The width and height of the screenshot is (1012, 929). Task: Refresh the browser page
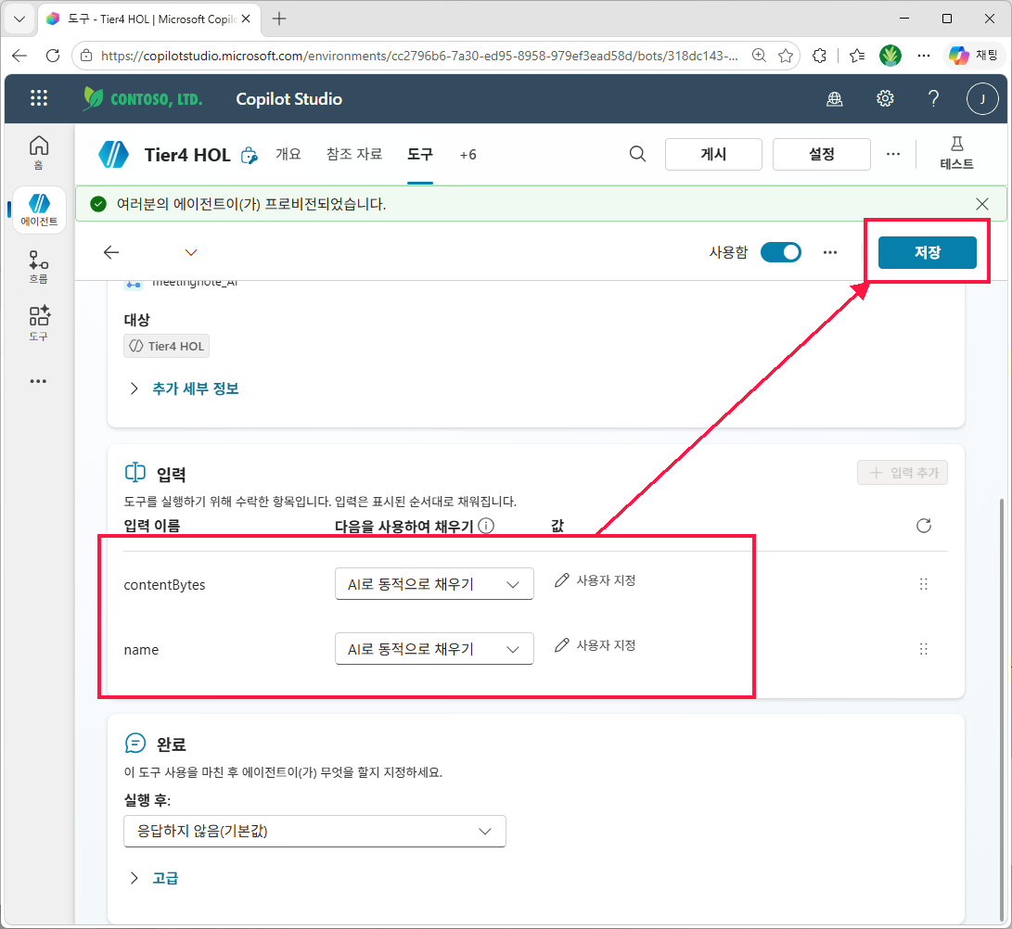click(x=53, y=56)
